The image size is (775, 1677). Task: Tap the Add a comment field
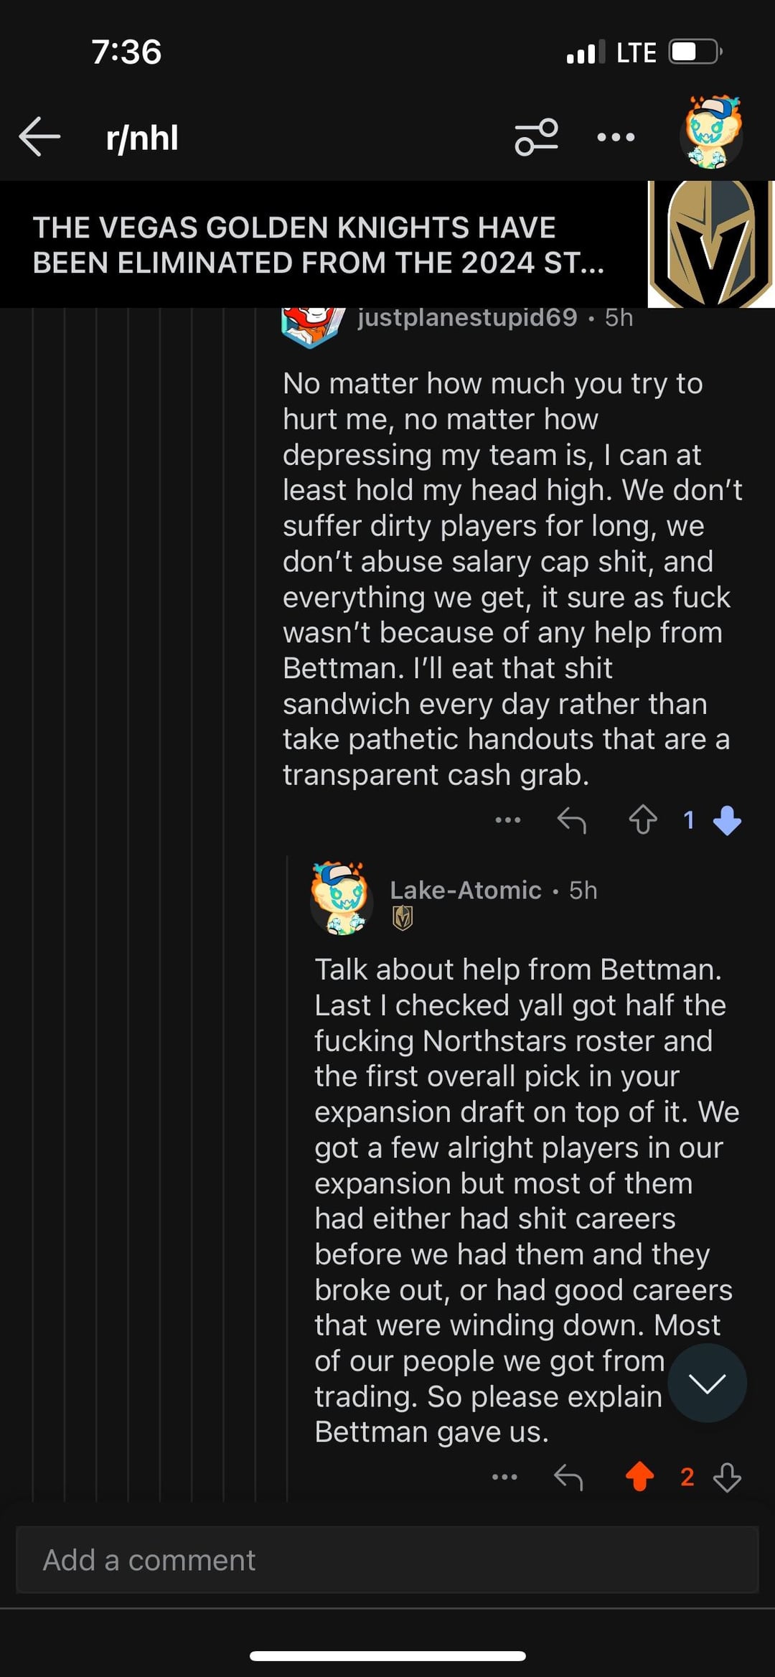pos(387,1560)
